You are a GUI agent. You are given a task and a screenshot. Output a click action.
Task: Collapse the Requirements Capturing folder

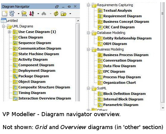(88, 5)
